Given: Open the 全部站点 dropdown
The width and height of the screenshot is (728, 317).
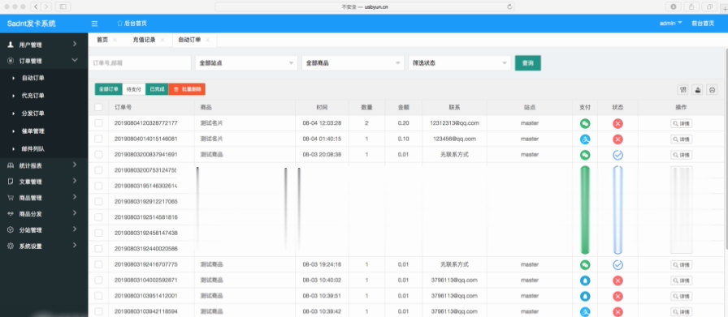Looking at the screenshot, I should click(246, 63).
